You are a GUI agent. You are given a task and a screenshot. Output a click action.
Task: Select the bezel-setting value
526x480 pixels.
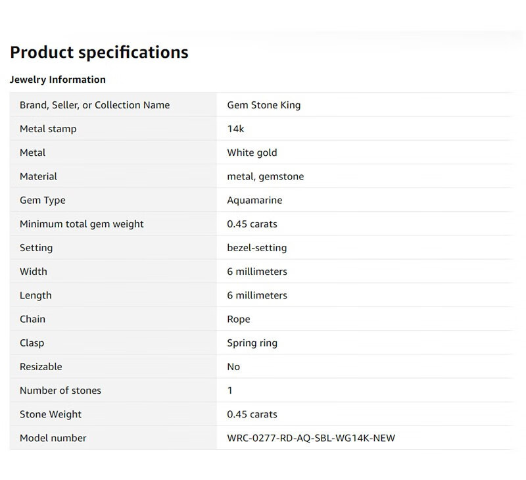click(256, 248)
